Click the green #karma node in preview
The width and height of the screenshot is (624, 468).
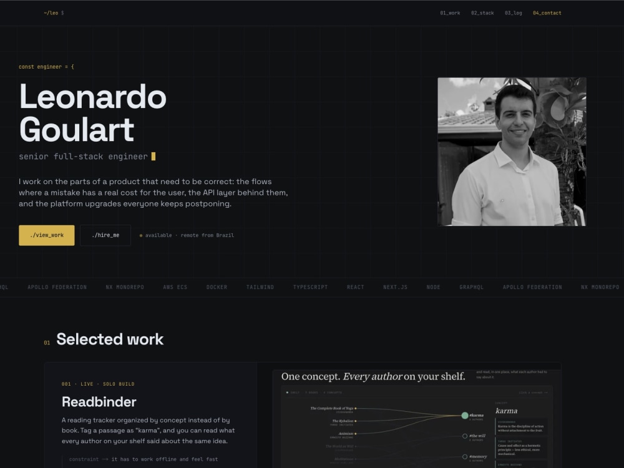coord(464,416)
